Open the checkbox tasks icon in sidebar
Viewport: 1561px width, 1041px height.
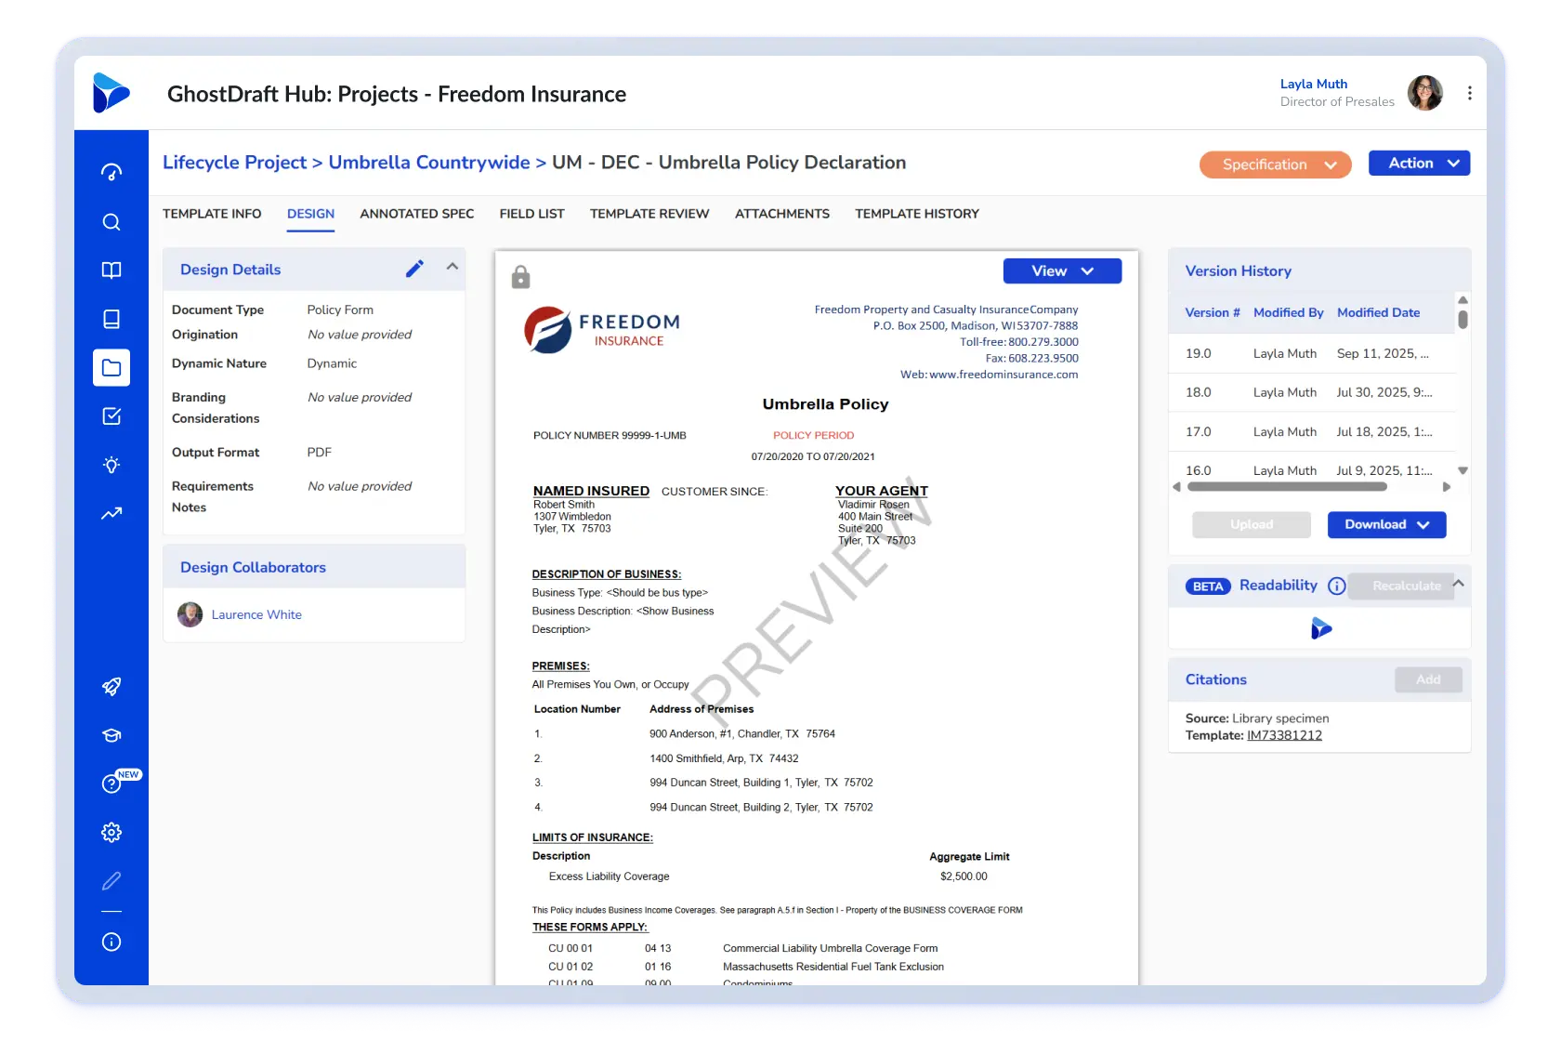(111, 416)
